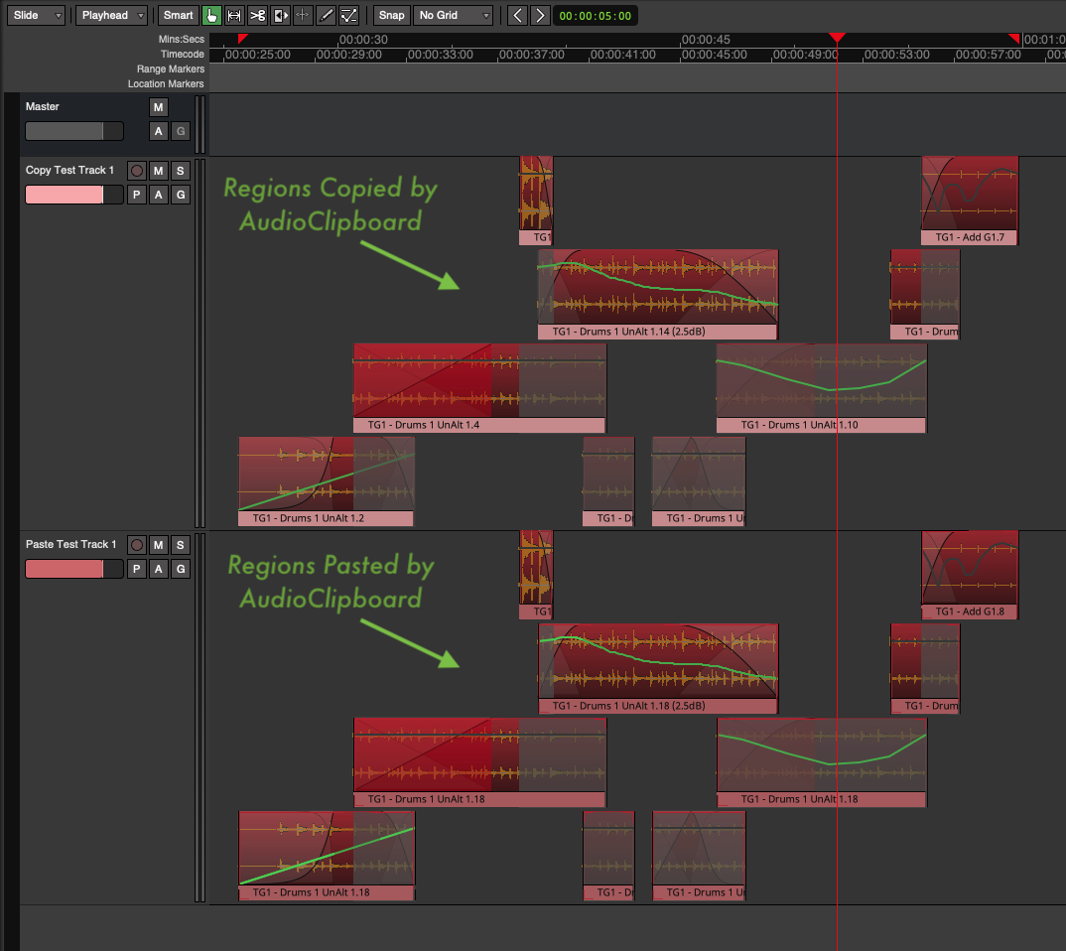1066x951 pixels.
Task: Jump to the previous edit point arrow
Action: (516, 15)
